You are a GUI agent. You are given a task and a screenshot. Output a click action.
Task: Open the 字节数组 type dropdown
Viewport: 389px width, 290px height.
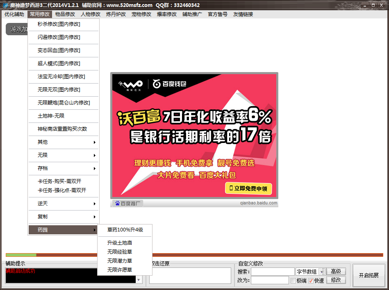point(322,272)
